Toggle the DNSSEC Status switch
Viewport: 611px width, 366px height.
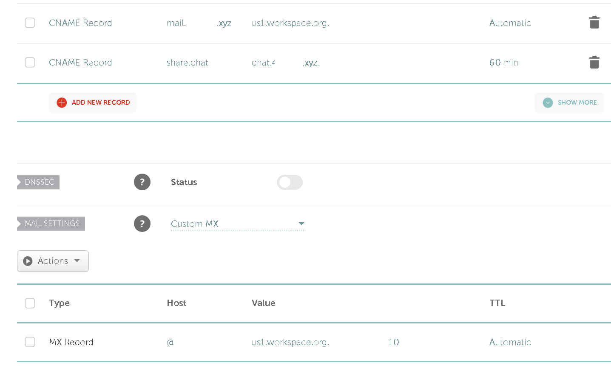click(290, 182)
